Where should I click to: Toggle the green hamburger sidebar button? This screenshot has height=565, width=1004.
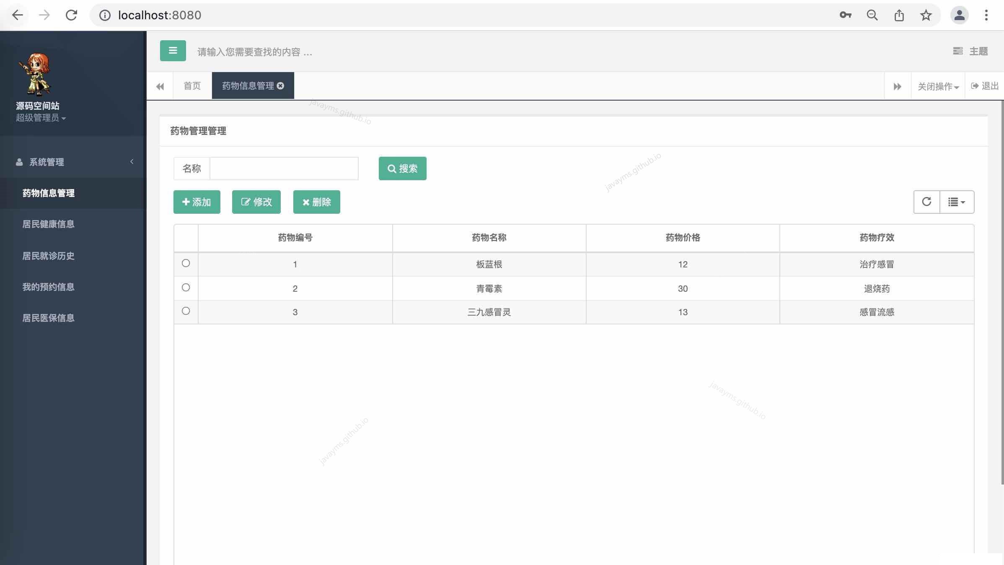point(173,51)
